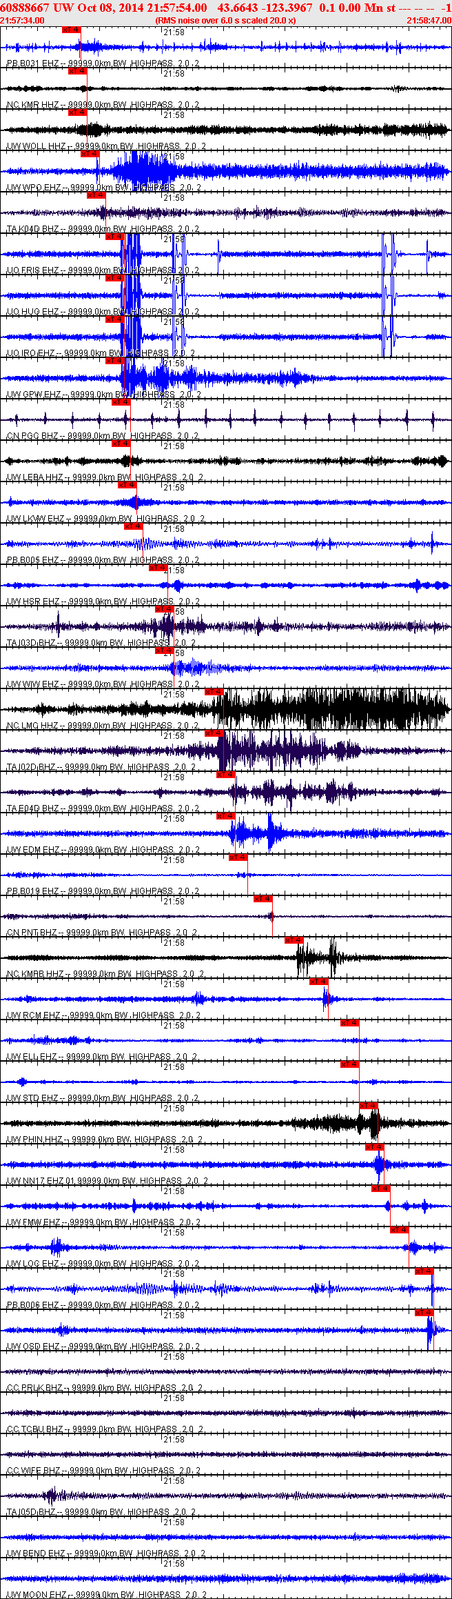
Task: Select the UW LEBA HHZ station label
Action: tap(105, 477)
